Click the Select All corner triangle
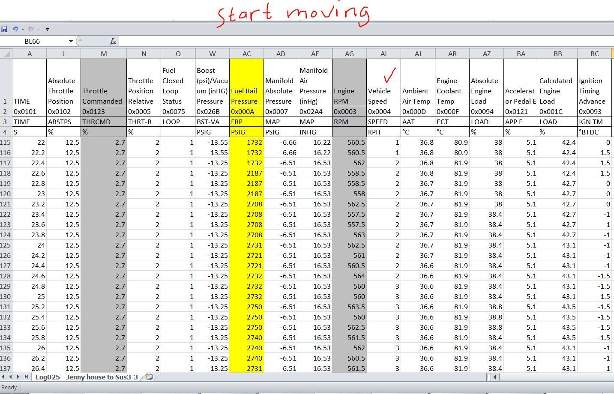Viewport: 614px width, 394px height. [6, 54]
